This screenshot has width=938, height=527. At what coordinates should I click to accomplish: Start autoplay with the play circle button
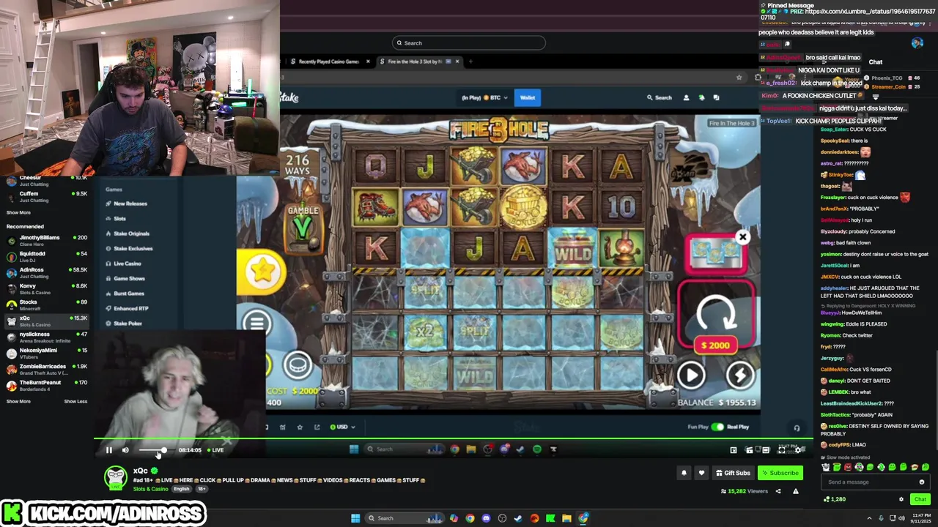pyautogui.click(x=691, y=375)
